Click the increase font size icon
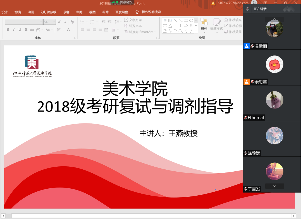Viewport: 301px width, 219px height. click(x=59, y=22)
